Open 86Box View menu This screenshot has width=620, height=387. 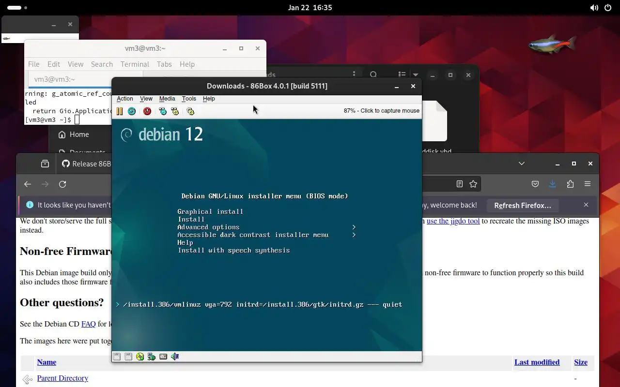[146, 99]
